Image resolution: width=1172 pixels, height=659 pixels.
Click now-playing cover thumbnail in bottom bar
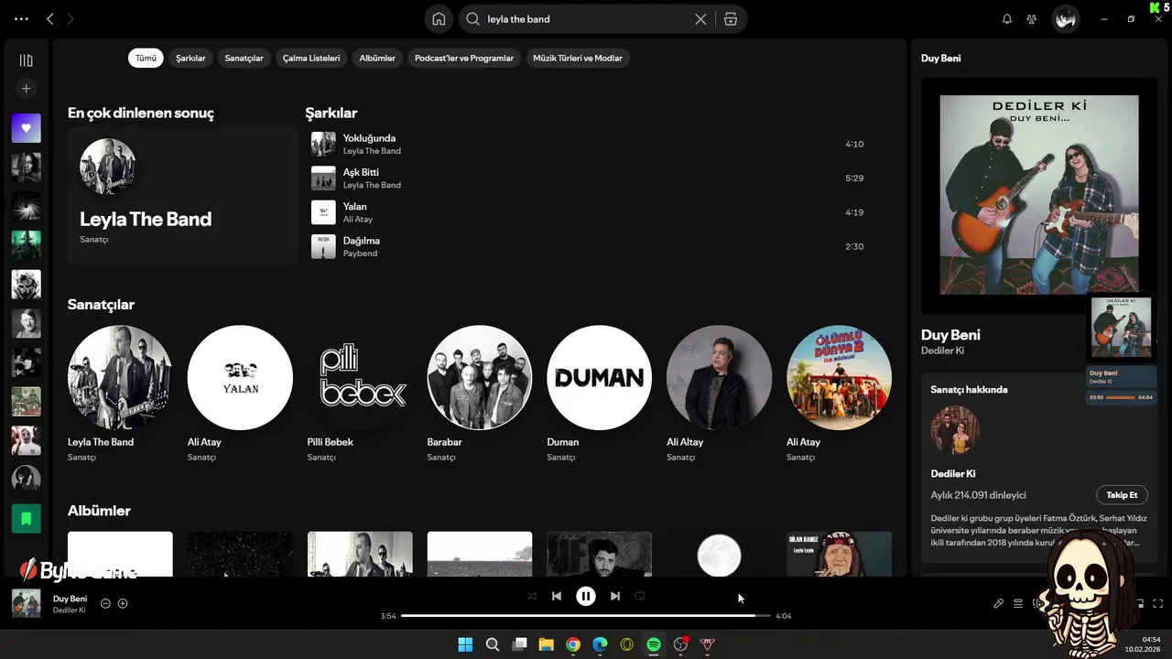[x=26, y=603]
